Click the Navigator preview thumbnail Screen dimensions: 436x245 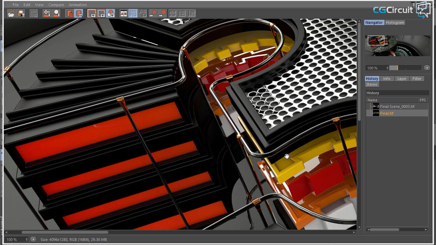click(x=398, y=46)
